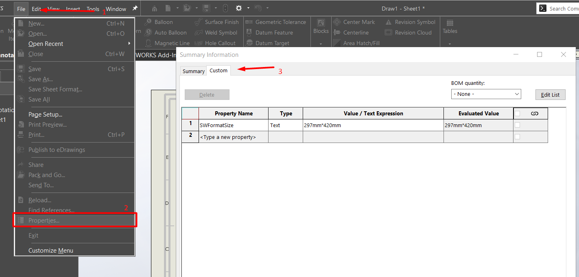579x277 pixels.
Task: Tick the link checkbox for SWFormatSize row
Action: click(518, 125)
